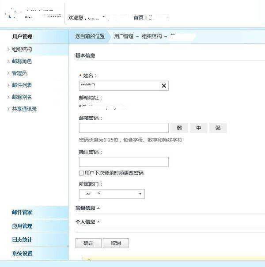Image resolution: width=265 pixels, height=267 pixels.
Task: Click the chevron arrow beside 组织结构
Action: (x=8, y=50)
